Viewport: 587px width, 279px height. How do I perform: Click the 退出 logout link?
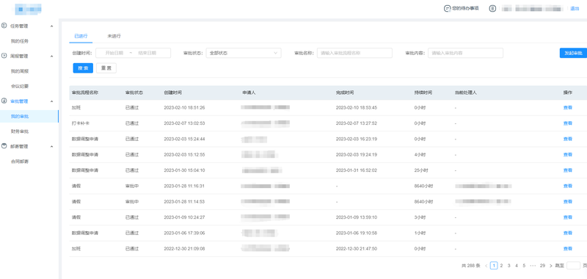point(575,8)
